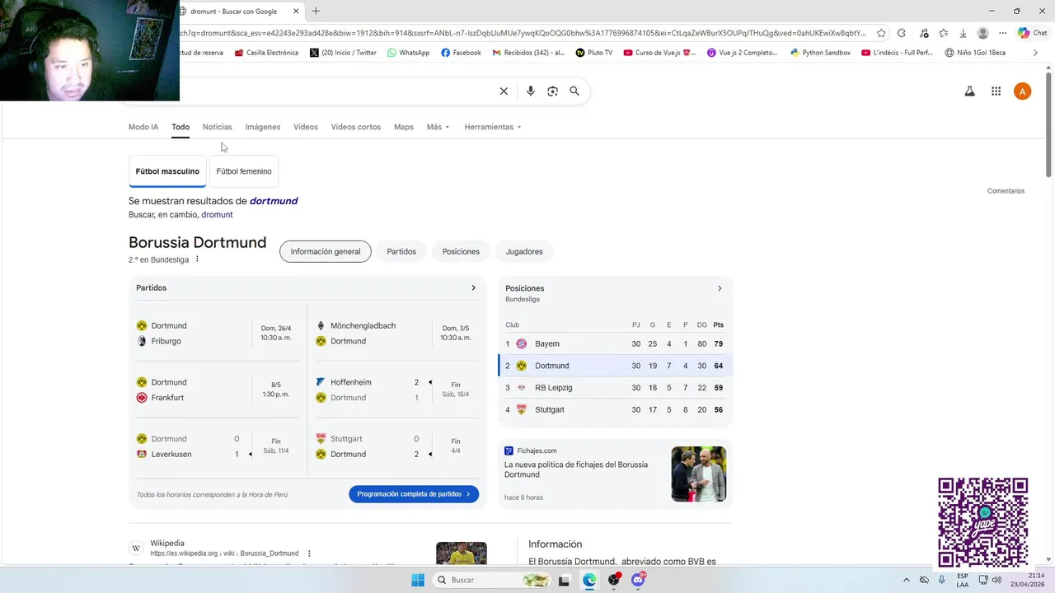Open WhatsApp bookmark in bookmarks bar
Image resolution: width=1055 pixels, height=593 pixels.
[x=407, y=53]
